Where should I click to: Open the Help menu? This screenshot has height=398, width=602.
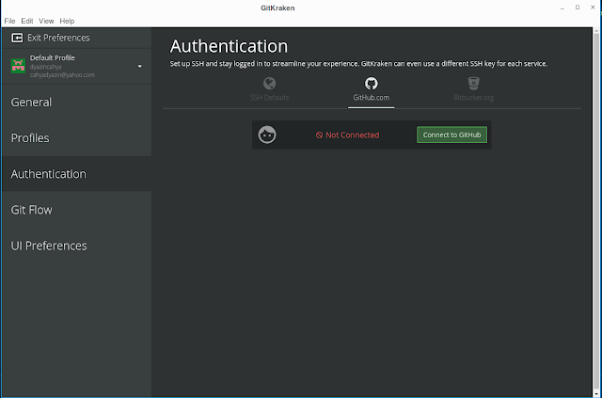[67, 21]
